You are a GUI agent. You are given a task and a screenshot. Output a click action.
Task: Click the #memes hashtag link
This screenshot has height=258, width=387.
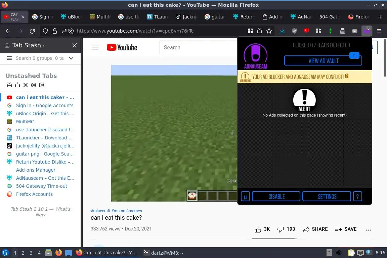pyautogui.click(x=134, y=211)
